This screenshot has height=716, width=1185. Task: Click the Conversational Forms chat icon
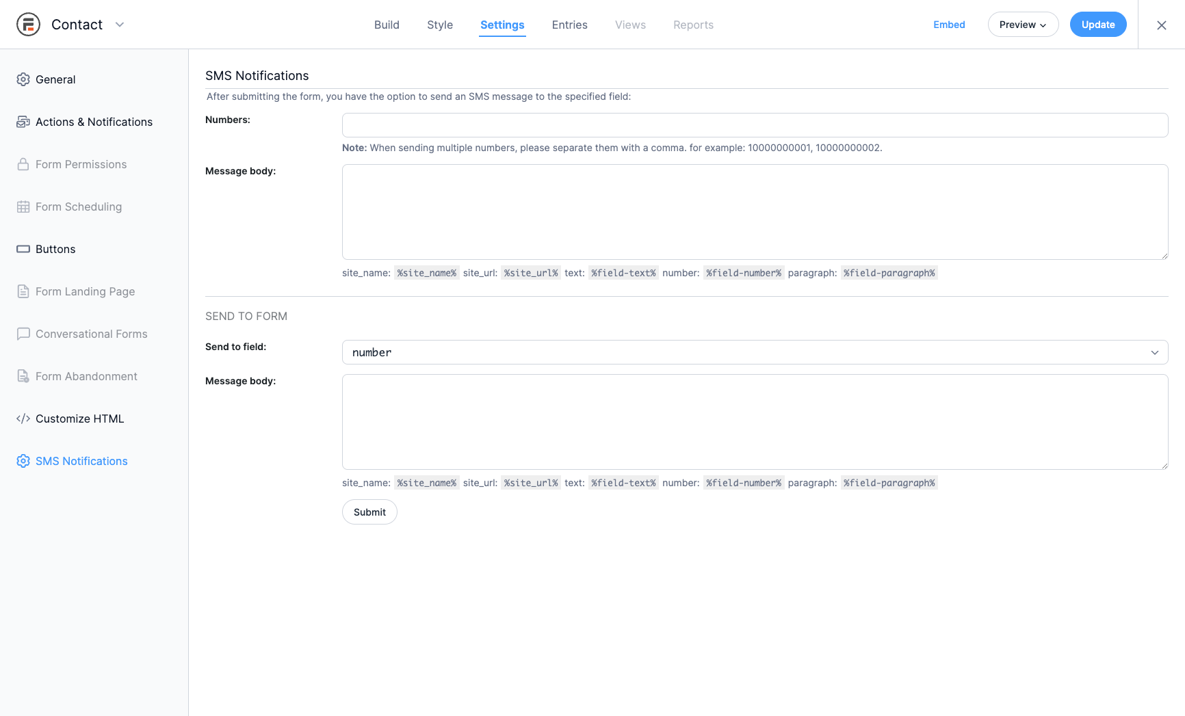tap(23, 334)
